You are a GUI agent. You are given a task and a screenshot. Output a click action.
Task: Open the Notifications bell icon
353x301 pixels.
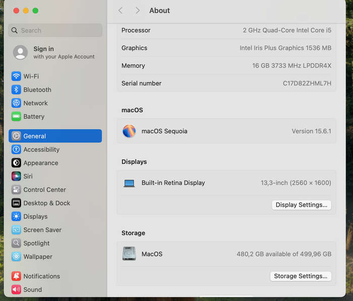click(16, 276)
